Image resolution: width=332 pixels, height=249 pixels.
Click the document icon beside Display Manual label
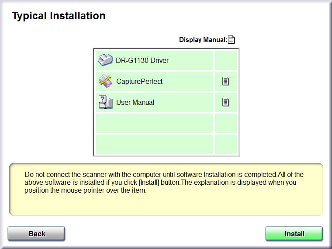coord(231,40)
